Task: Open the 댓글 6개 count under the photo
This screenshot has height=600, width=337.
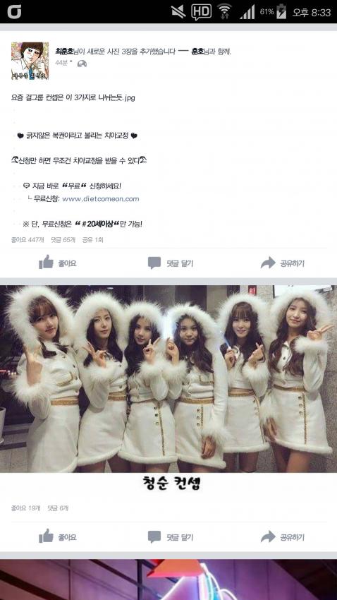Action: (58, 508)
